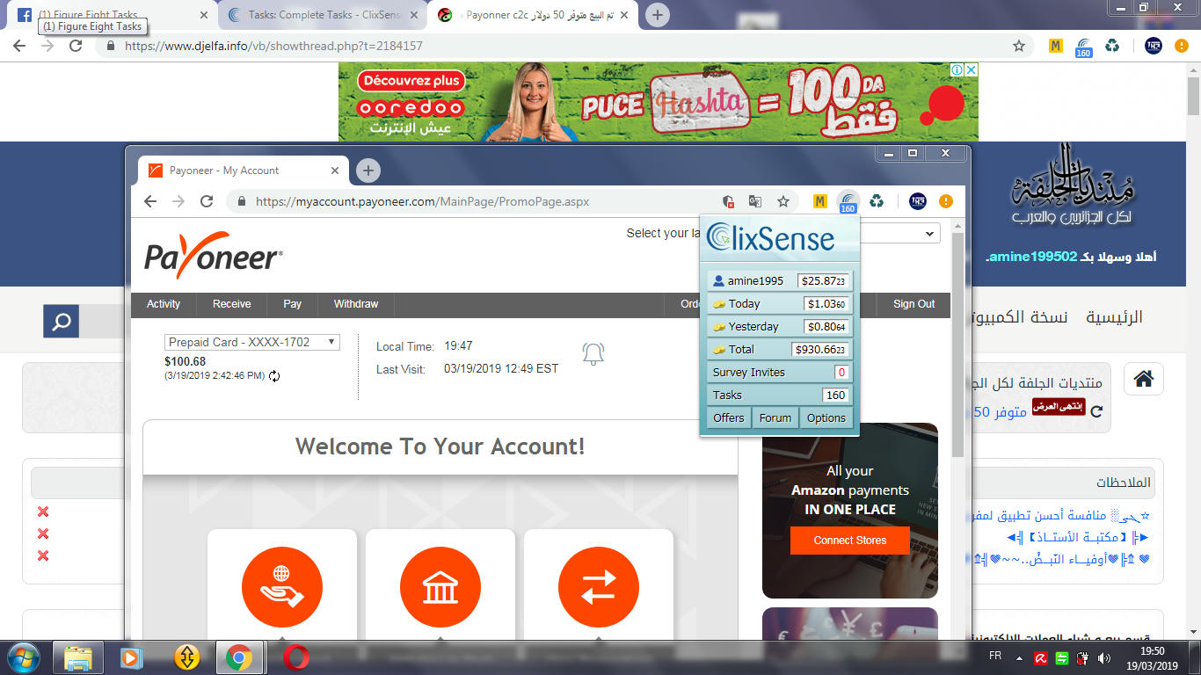Open the Pay menu
Image resolution: width=1201 pixels, height=675 pixels.
[x=293, y=304]
